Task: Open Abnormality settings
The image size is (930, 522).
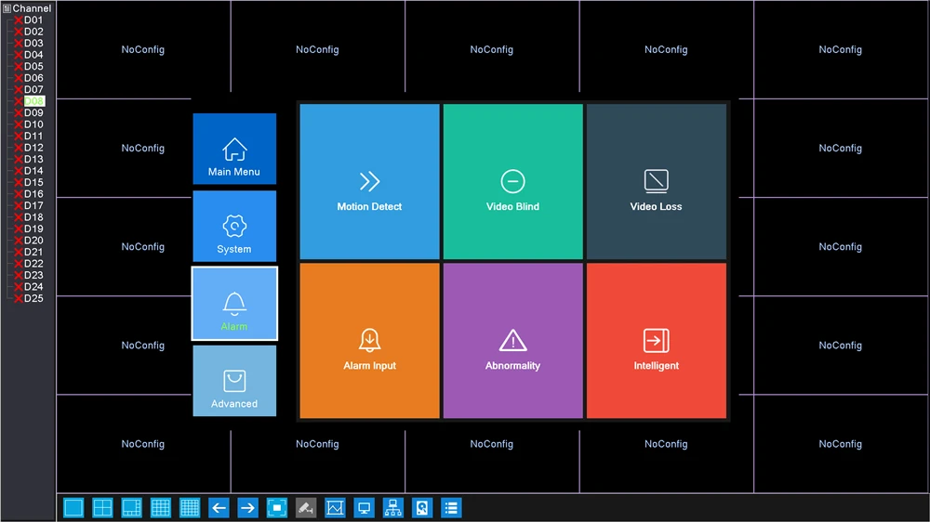Action: (513, 341)
